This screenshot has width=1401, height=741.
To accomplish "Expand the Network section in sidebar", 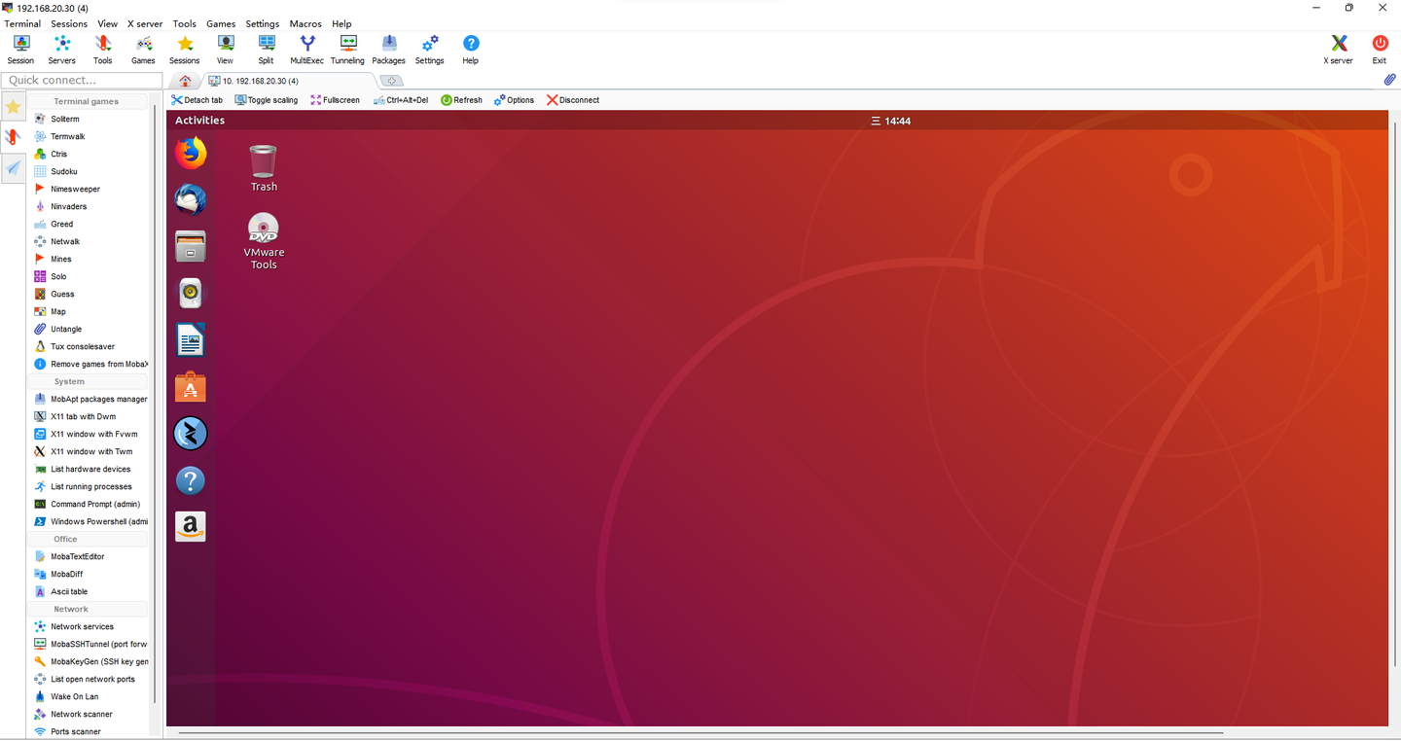I will (88, 608).
